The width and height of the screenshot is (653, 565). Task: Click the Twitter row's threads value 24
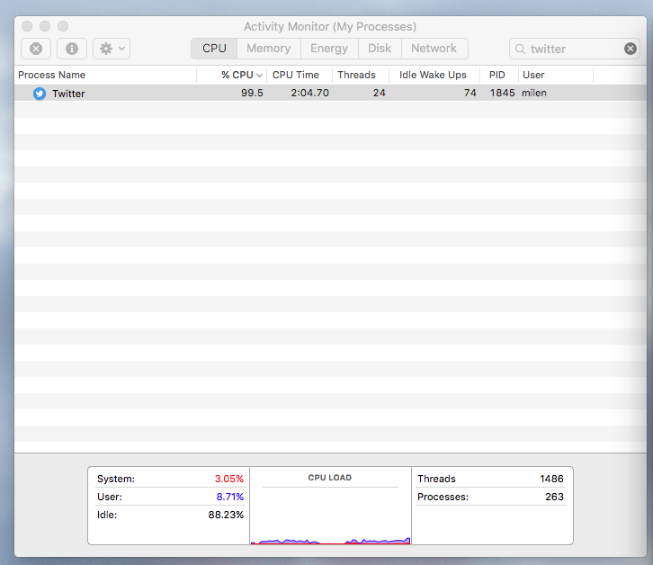379,93
